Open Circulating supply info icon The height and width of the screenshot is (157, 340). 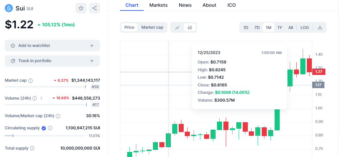tap(50, 128)
